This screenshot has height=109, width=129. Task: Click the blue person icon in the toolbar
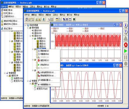tap(44, 19)
